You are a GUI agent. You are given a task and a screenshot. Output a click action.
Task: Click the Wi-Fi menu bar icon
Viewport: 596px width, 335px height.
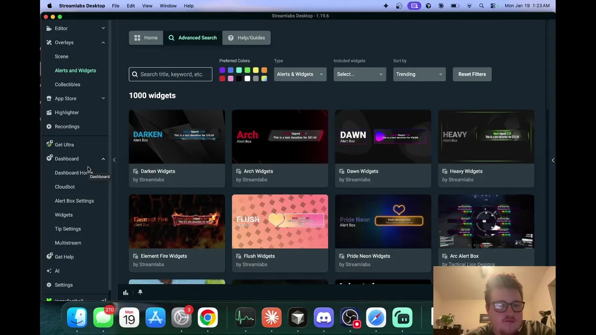(x=469, y=6)
